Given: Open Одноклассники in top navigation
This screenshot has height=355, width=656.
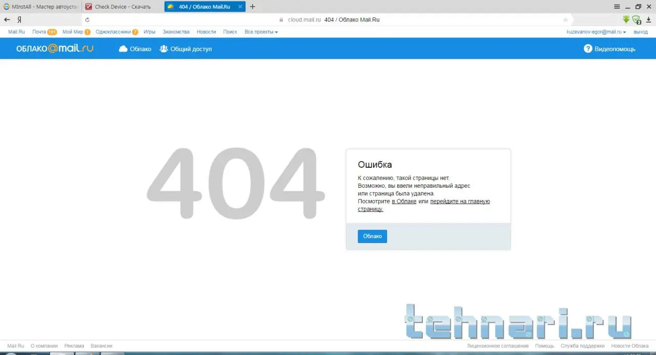Looking at the screenshot, I should (113, 32).
